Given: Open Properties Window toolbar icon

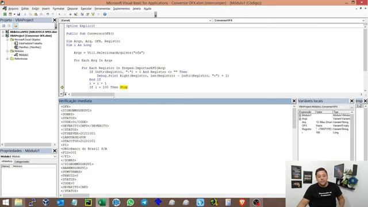Looking at the screenshot, I should 87,14.
